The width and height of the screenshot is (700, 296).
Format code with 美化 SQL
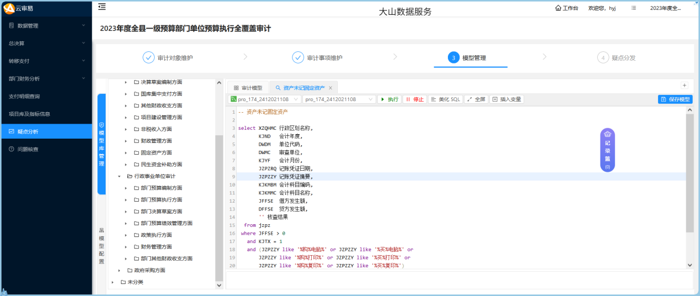(445, 99)
